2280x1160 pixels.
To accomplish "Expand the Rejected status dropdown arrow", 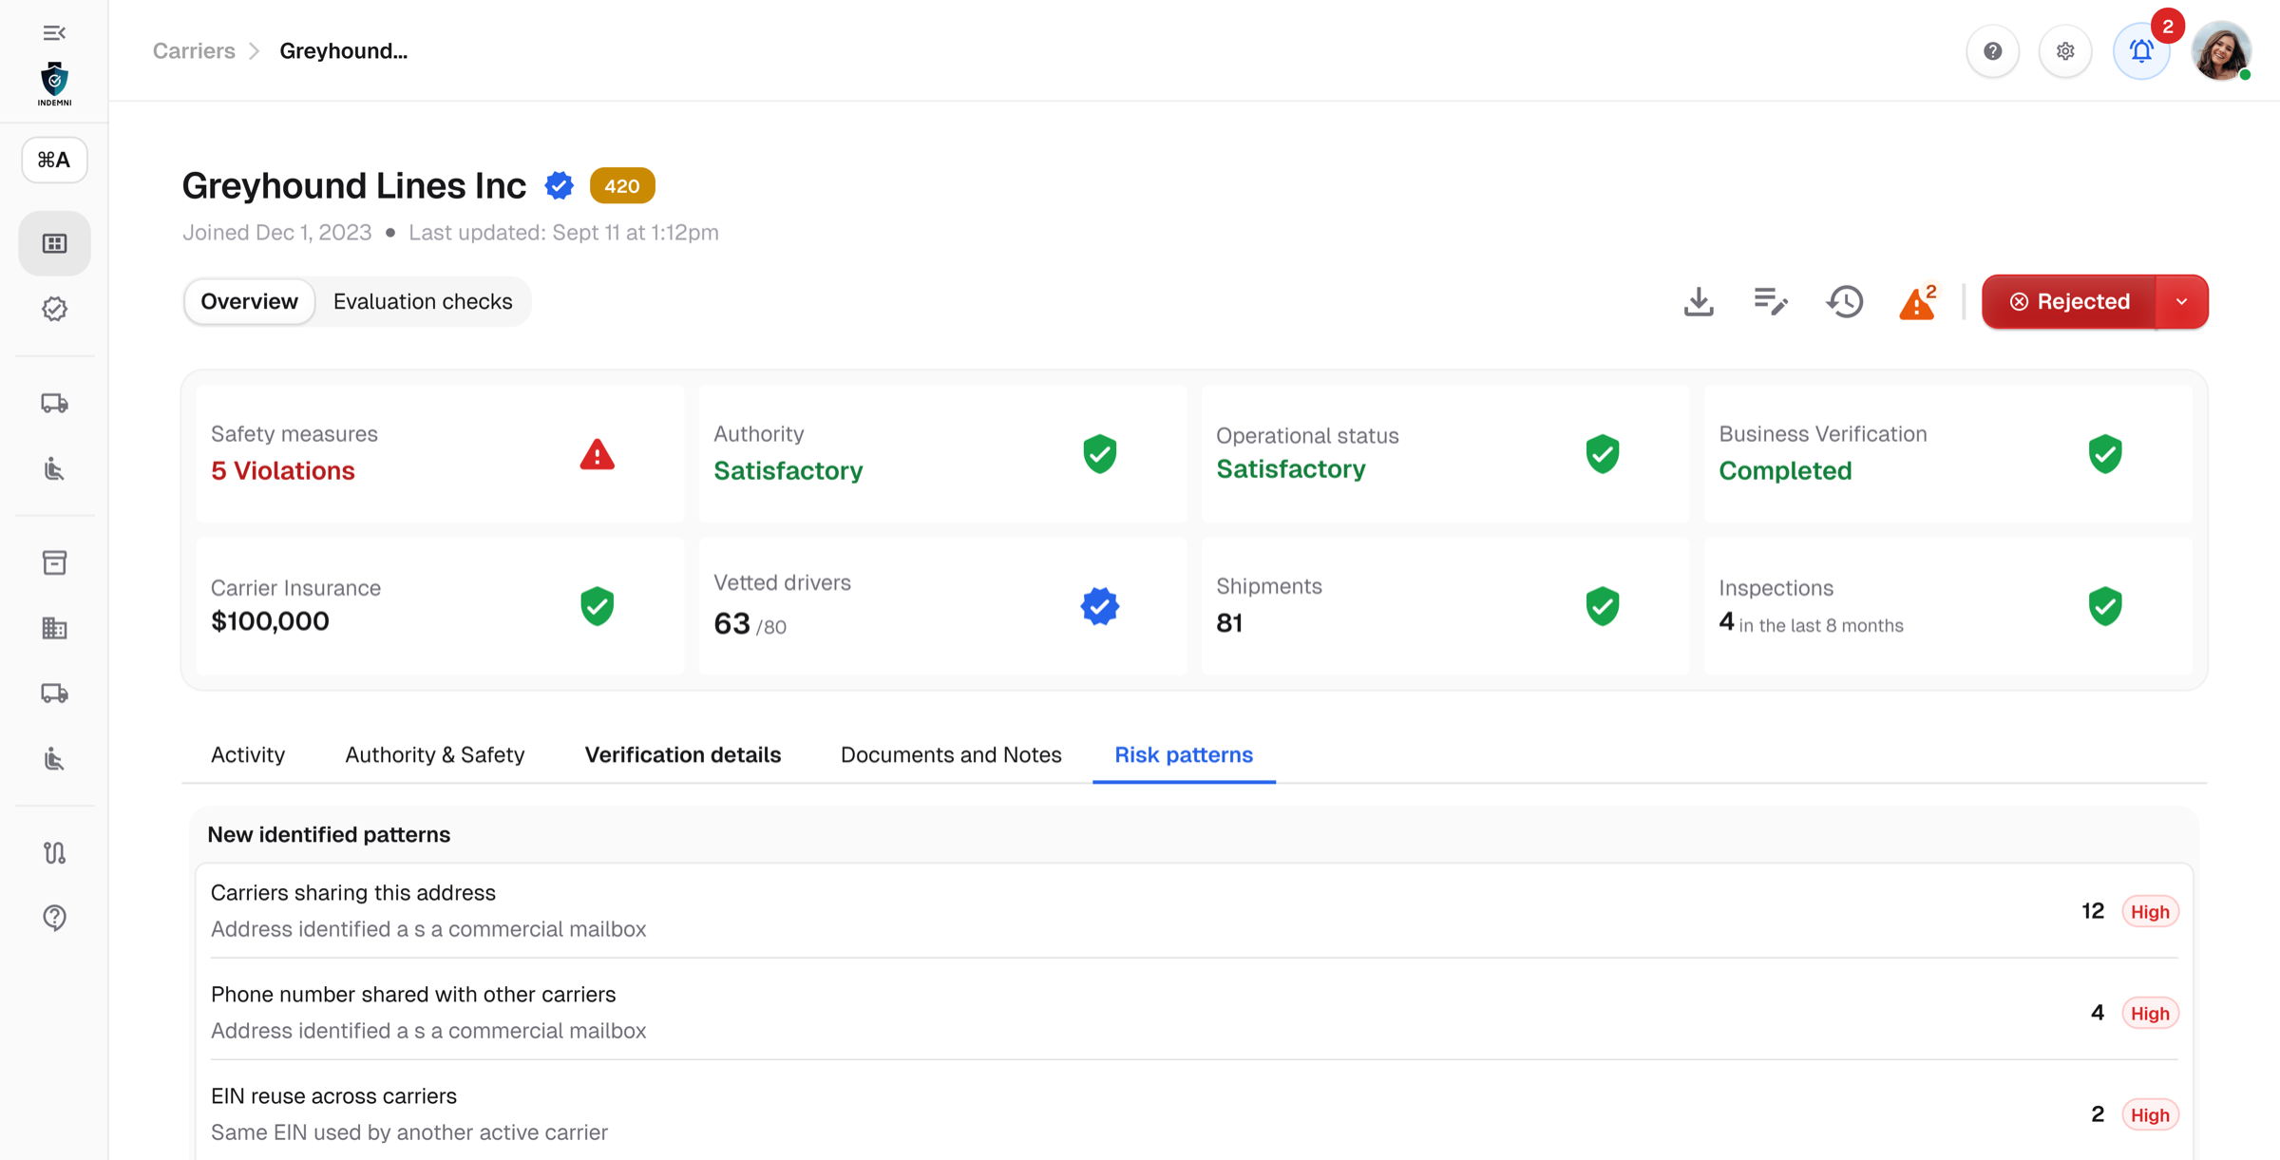I will point(2182,302).
